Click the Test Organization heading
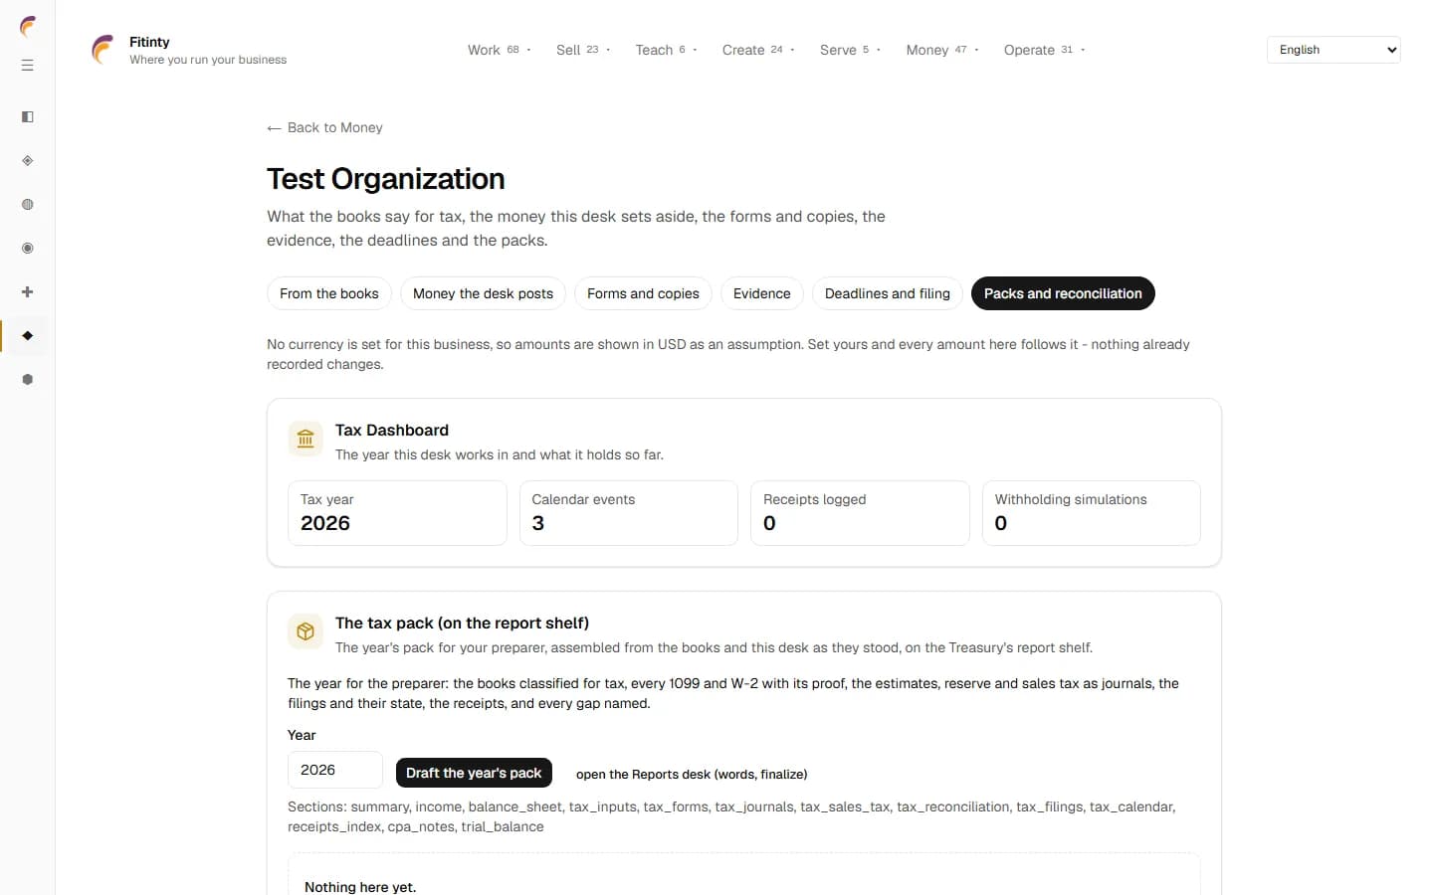 (x=386, y=179)
